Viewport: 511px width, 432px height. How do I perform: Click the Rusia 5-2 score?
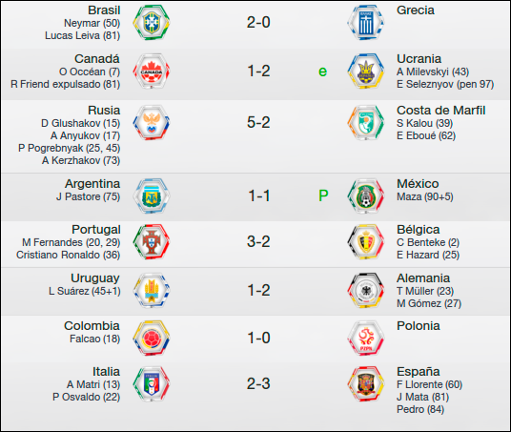pos(258,123)
